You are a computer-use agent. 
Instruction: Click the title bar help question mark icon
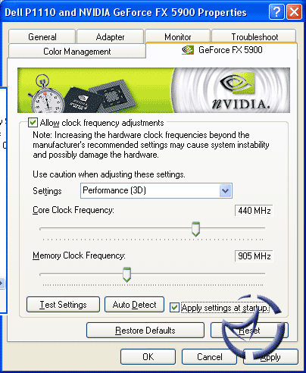(276, 12)
